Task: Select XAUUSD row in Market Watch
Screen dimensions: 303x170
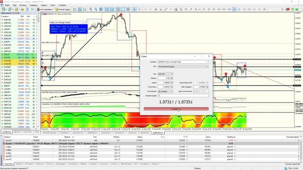Action: coord(19,64)
